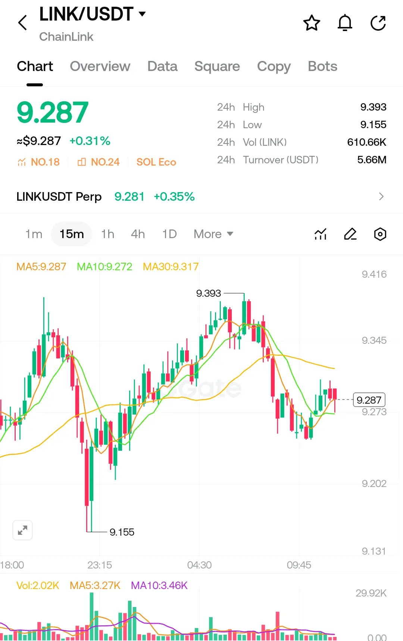Open the NO.18 ranking tag
Viewport: 403px width, 641px height.
coord(38,162)
